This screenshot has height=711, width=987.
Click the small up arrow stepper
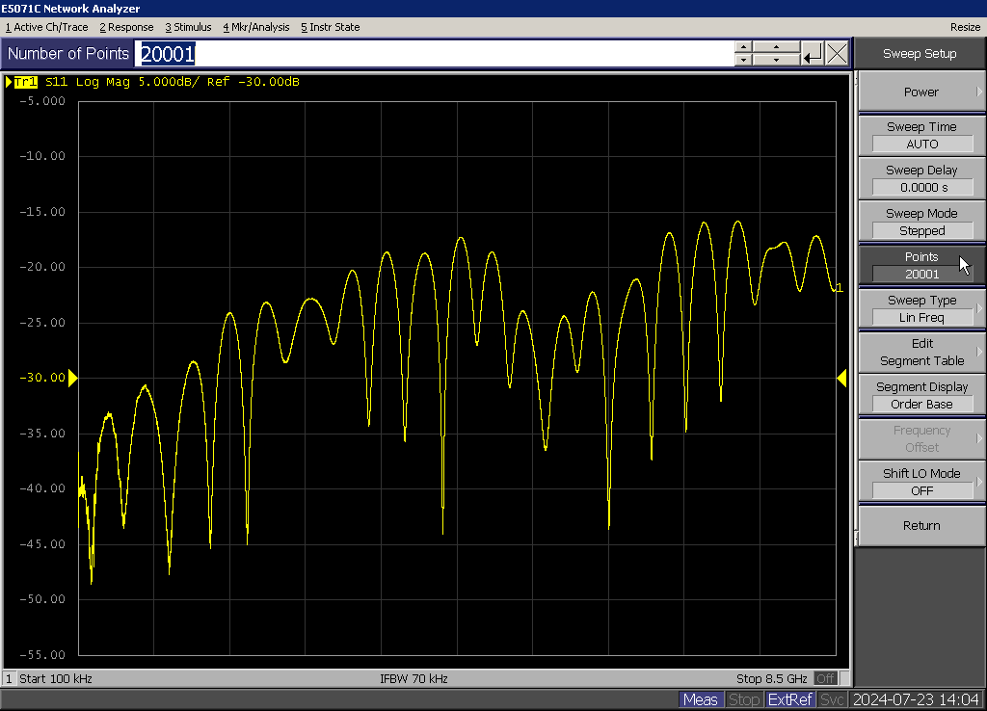tap(742, 46)
